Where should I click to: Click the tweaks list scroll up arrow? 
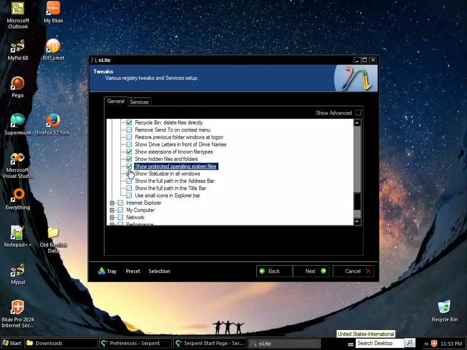tap(357, 123)
